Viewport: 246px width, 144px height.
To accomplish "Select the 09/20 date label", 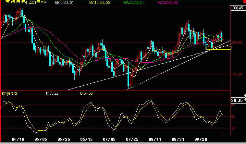I will pyautogui.click(x=201, y=139).
